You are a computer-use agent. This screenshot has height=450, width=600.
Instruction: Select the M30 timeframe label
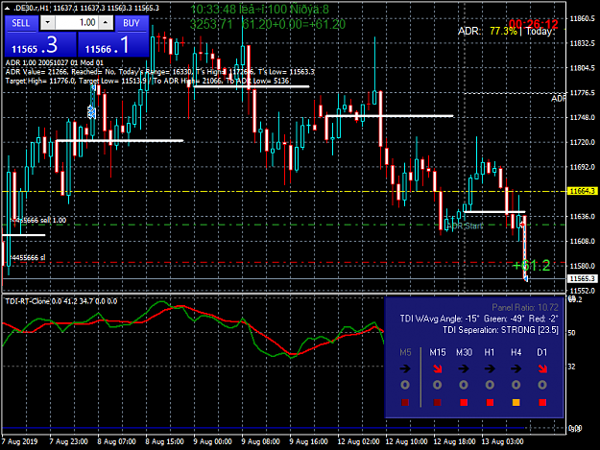tap(464, 352)
